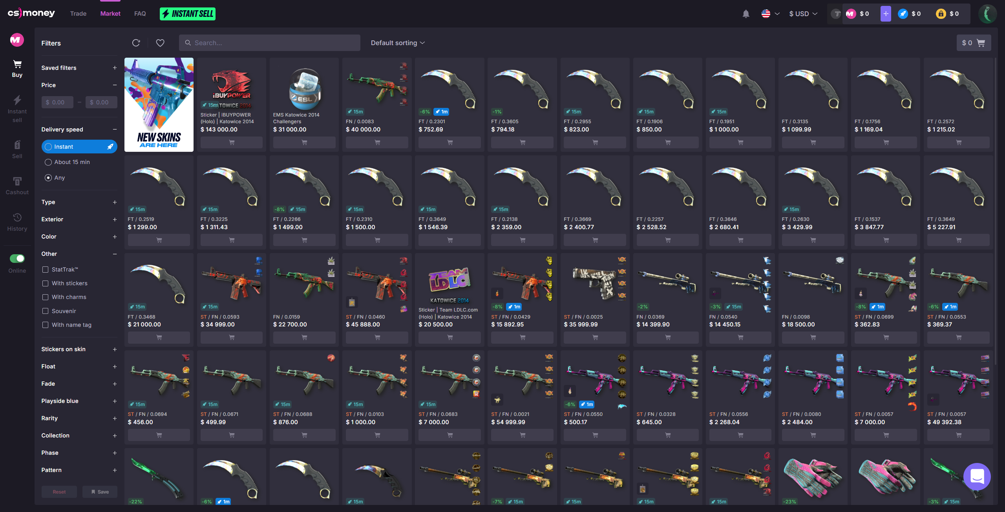Click the Search input field

(270, 43)
